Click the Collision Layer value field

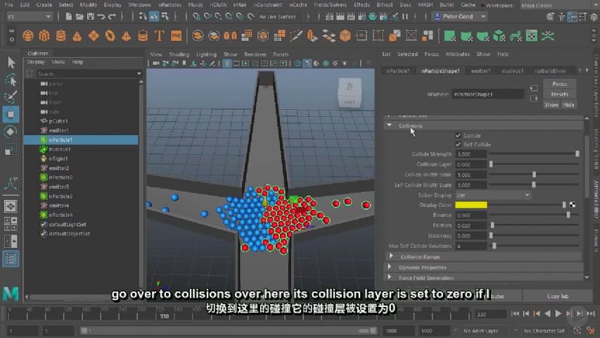[x=471, y=164]
